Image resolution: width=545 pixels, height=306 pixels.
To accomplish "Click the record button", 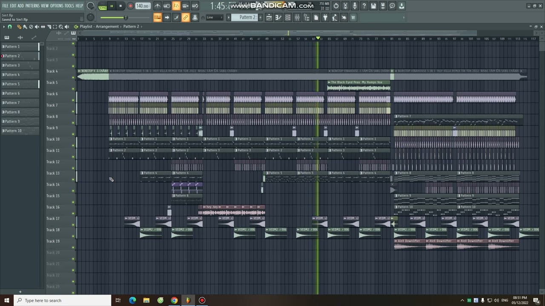I will pos(130,6).
